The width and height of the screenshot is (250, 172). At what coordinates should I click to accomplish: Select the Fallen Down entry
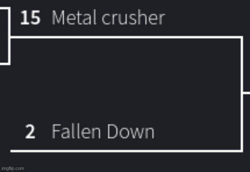click(103, 132)
